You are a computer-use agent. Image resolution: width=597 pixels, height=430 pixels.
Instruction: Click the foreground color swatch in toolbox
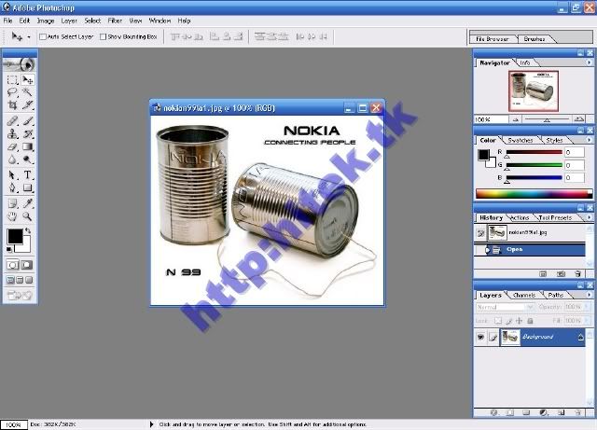coord(15,236)
